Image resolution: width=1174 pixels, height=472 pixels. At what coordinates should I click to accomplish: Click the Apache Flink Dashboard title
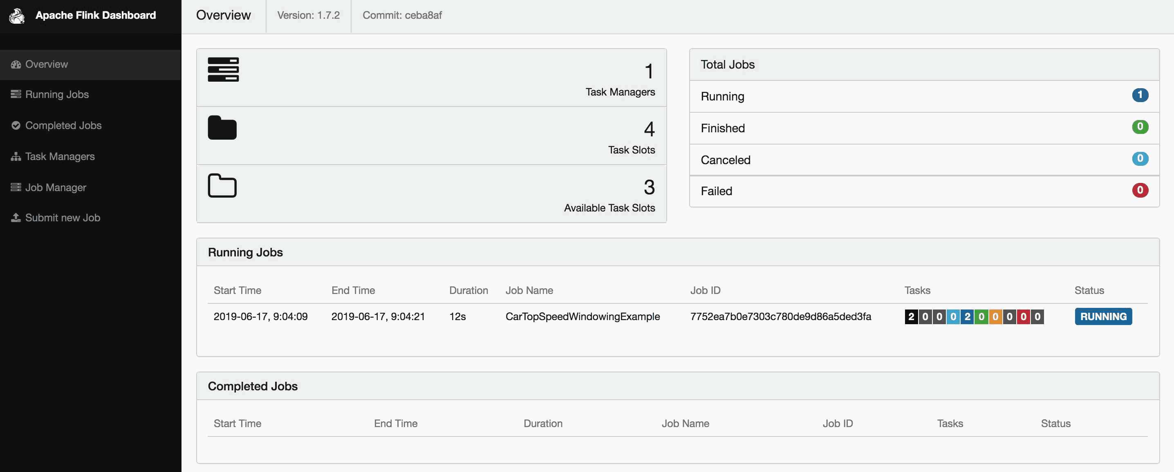click(96, 16)
